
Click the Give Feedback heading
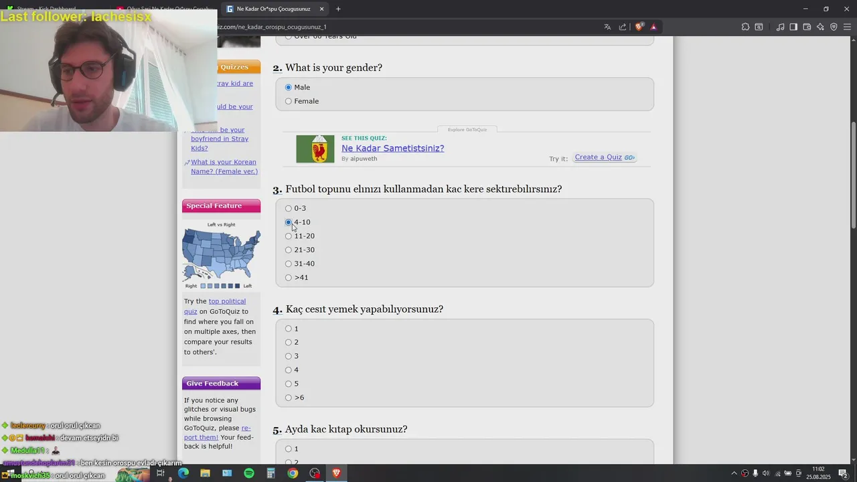point(221,384)
